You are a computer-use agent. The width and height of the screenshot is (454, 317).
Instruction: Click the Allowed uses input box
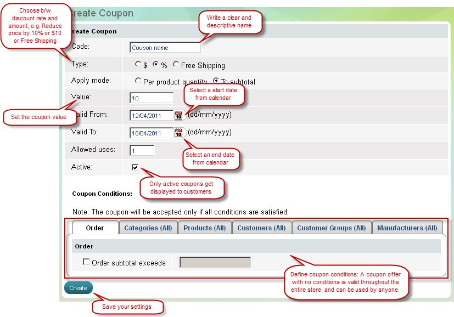142,150
